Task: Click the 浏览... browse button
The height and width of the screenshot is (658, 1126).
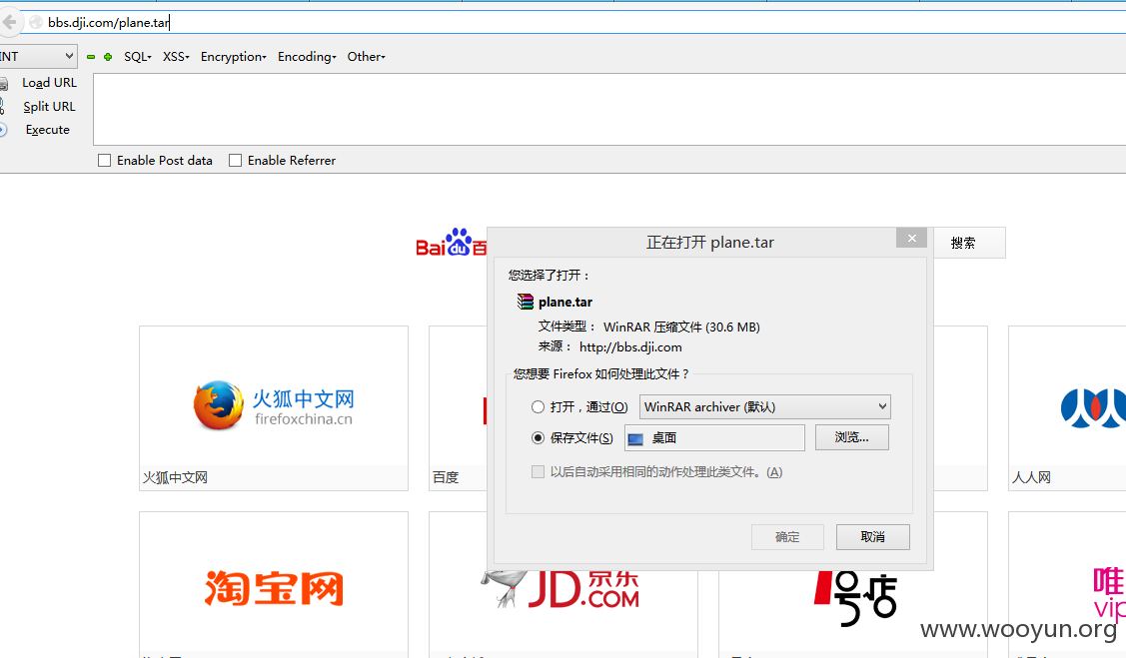Action: pos(851,437)
